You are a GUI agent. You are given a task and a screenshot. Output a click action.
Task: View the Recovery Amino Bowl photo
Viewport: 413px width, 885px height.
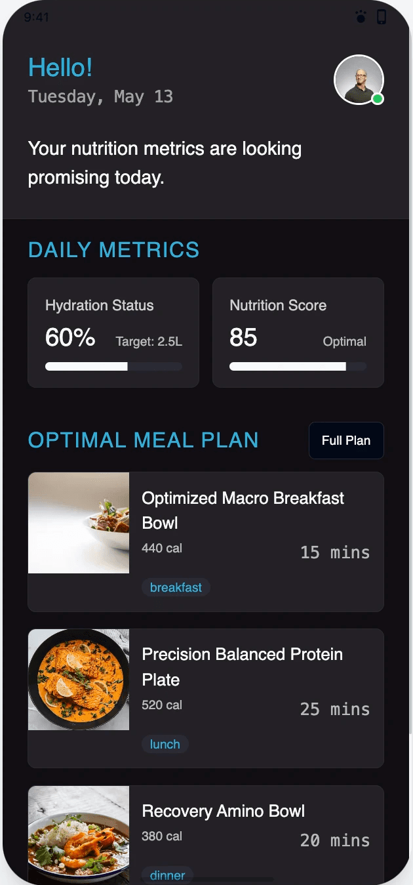(x=79, y=835)
